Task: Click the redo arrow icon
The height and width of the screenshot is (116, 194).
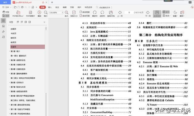Action: click(x=29, y=7)
